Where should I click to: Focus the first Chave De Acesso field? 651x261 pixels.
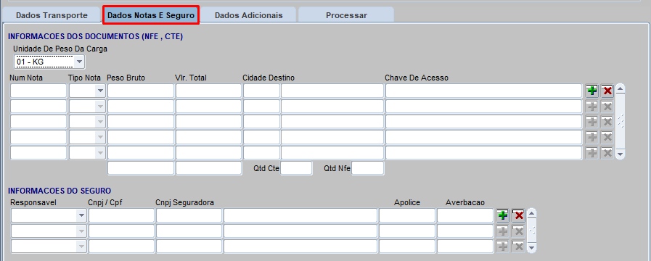click(x=483, y=91)
